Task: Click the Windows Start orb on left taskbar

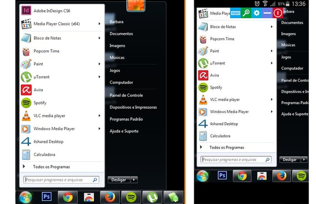Action: (26, 197)
